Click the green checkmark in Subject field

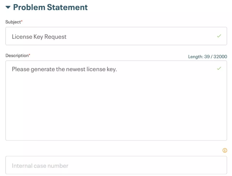219,36
